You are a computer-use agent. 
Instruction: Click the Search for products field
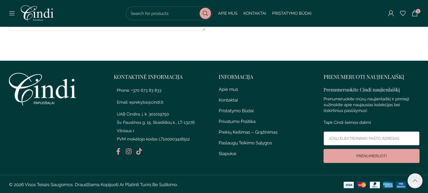163,13
